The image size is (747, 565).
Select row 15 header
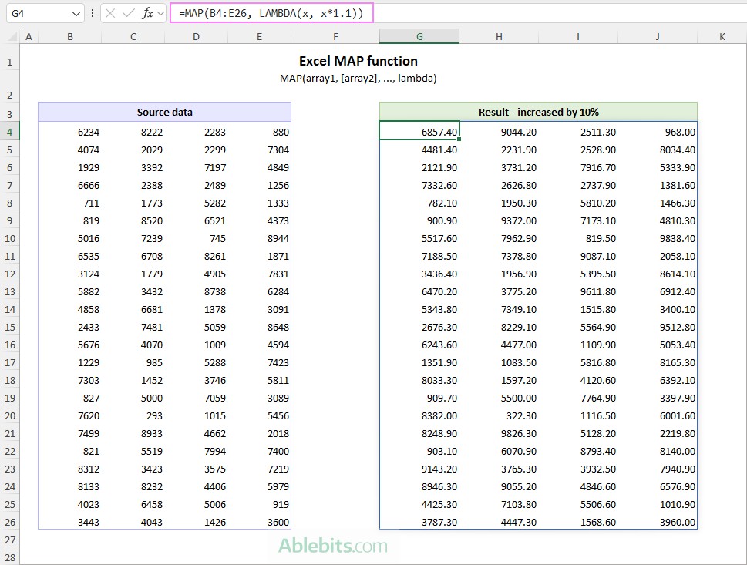(9, 328)
